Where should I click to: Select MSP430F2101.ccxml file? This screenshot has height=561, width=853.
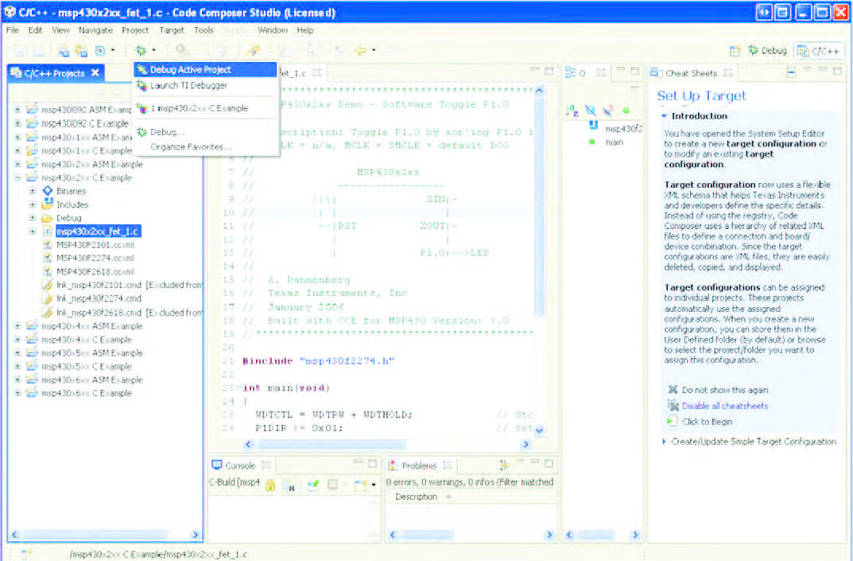(95, 245)
